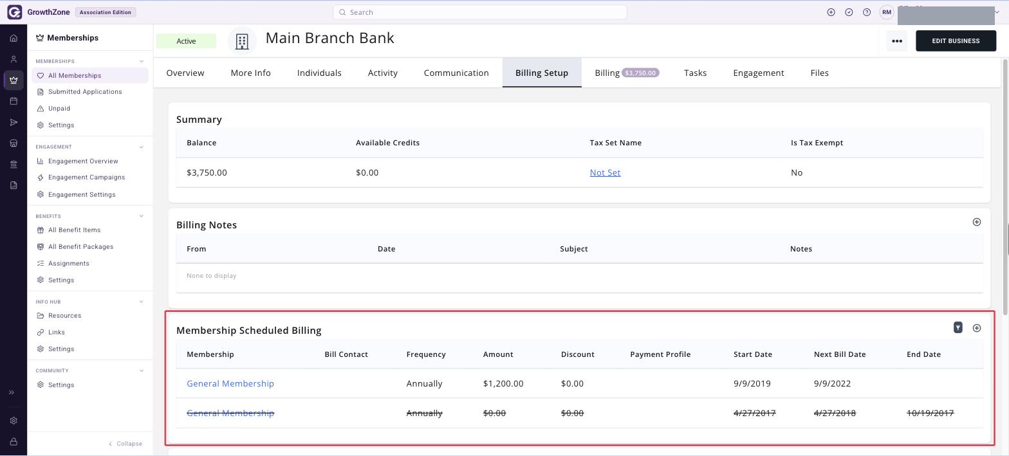Switch to the More Info tab
The image size is (1009, 456).
pyautogui.click(x=251, y=73)
